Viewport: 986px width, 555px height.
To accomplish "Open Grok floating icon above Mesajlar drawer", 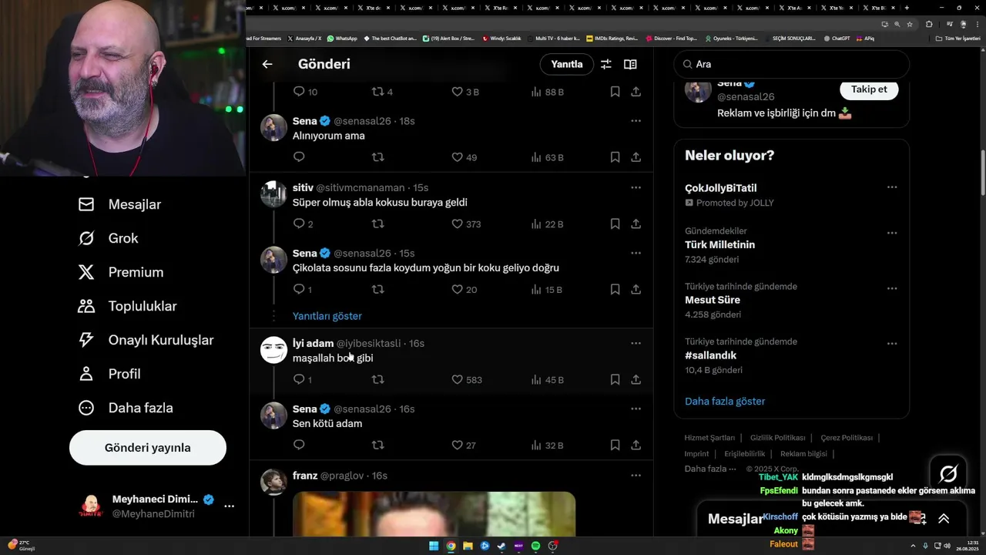I will (948, 473).
